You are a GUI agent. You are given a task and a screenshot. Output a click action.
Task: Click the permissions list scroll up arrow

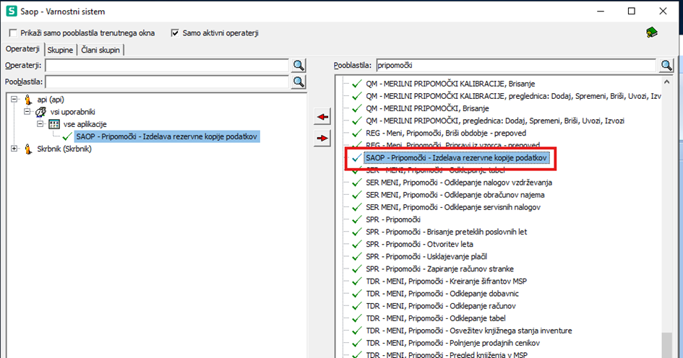pyautogui.click(x=666, y=82)
